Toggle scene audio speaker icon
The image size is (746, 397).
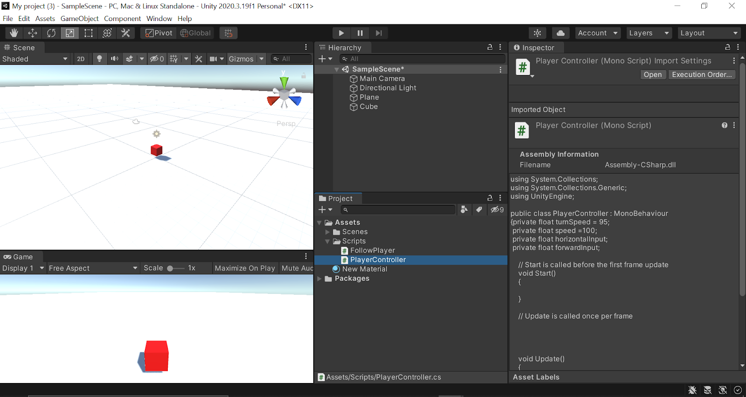pyautogui.click(x=114, y=59)
